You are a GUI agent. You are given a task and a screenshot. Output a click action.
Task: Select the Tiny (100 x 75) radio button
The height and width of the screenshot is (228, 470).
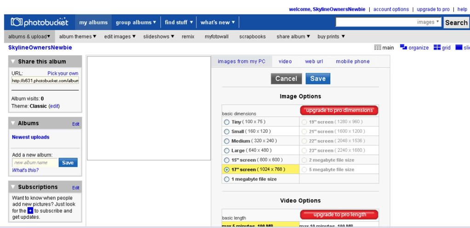coord(227,122)
